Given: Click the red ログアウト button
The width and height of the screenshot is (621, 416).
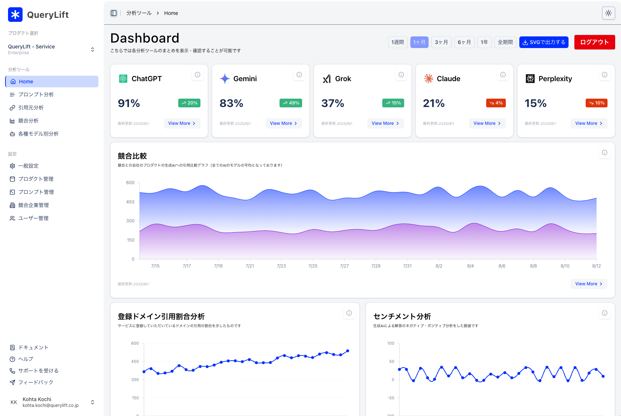Looking at the screenshot, I should (x=594, y=42).
